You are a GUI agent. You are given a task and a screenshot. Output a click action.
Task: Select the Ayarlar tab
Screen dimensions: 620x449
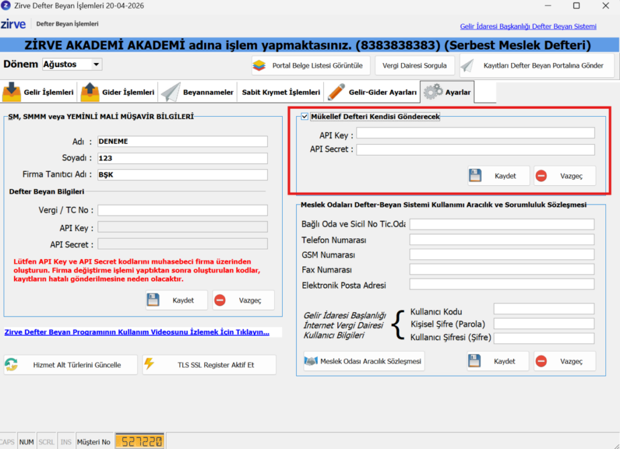tap(447, 92)
